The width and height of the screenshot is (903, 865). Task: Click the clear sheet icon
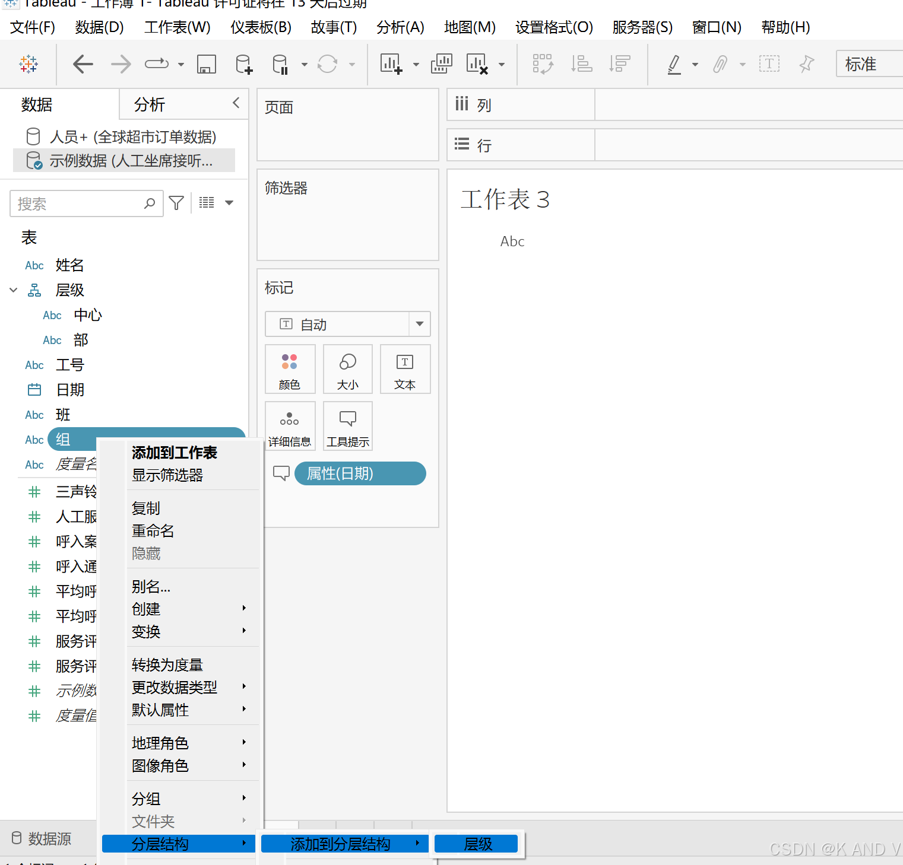(477, 64)
